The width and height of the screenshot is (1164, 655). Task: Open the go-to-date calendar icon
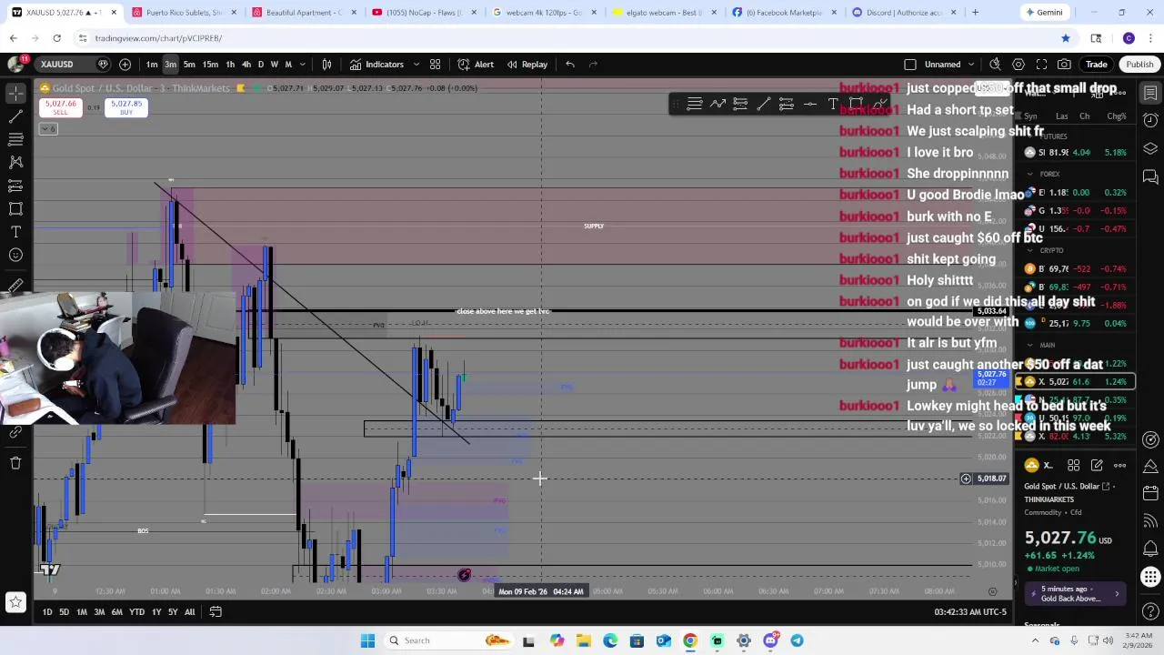216,611
